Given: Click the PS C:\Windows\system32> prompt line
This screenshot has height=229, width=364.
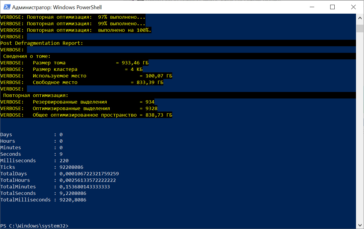Looking at the screenshot, I should (x=34, y=226).
